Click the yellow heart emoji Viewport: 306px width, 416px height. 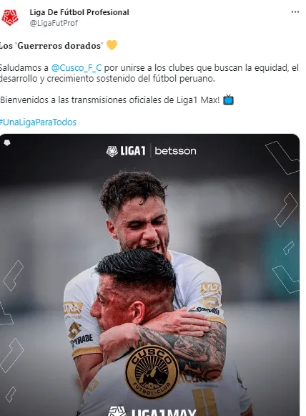tap(112, 45)
